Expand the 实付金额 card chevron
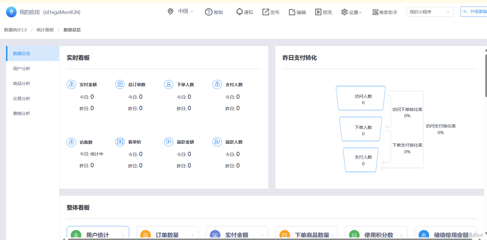 coord(262,235)
